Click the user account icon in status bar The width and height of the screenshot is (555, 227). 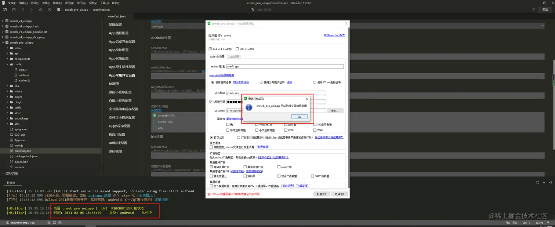point(7,223)
